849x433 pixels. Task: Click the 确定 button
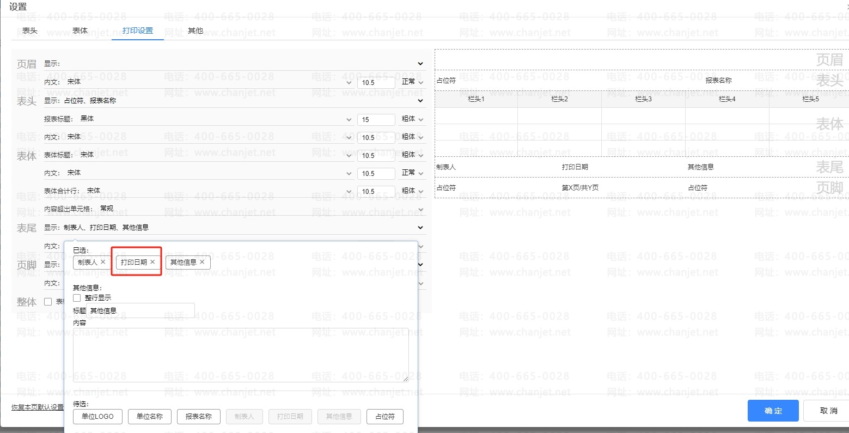coord(773,411)
